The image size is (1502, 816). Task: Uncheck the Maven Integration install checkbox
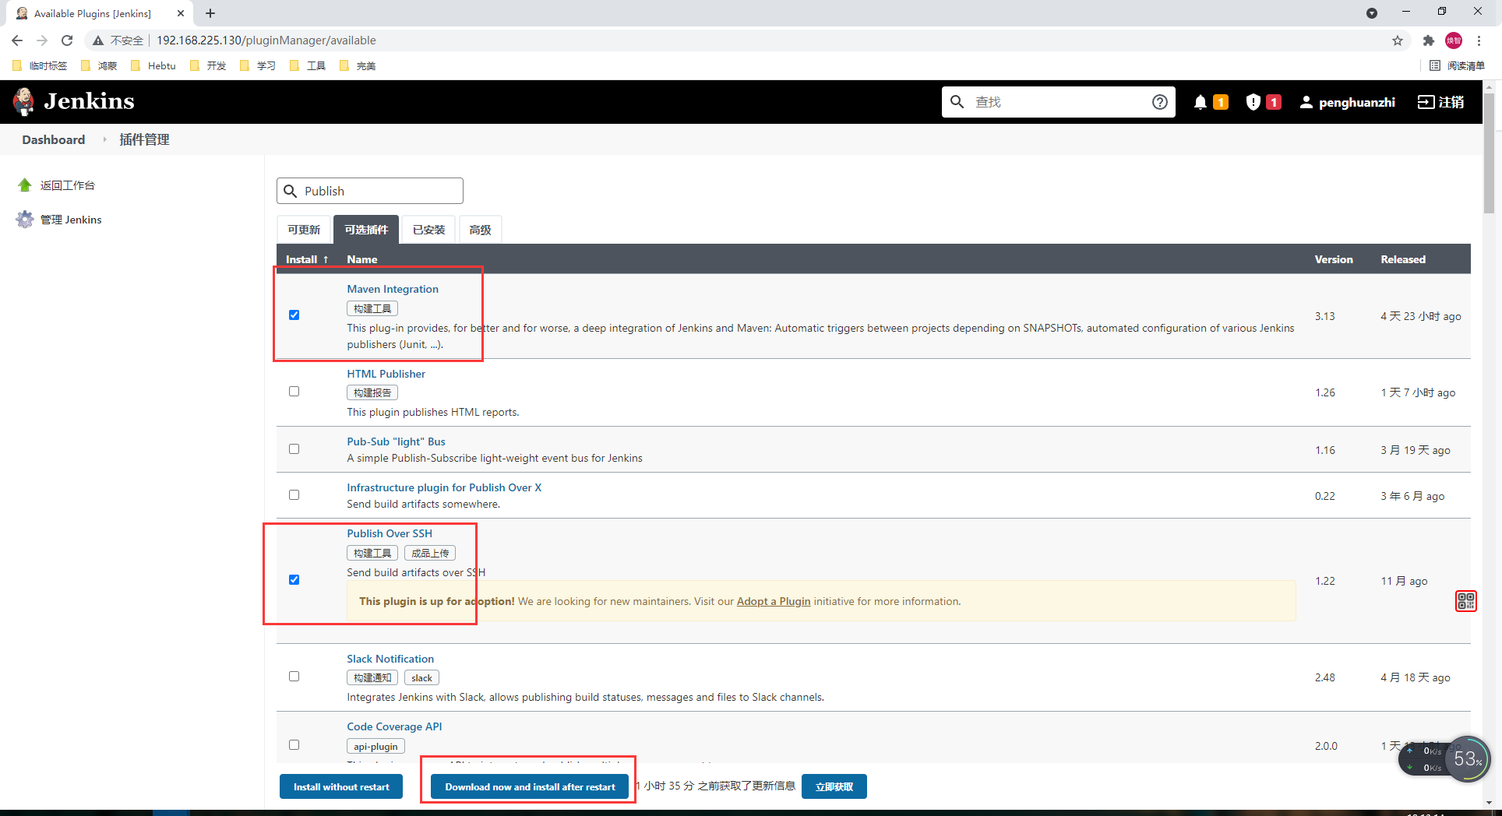(294, 315)
